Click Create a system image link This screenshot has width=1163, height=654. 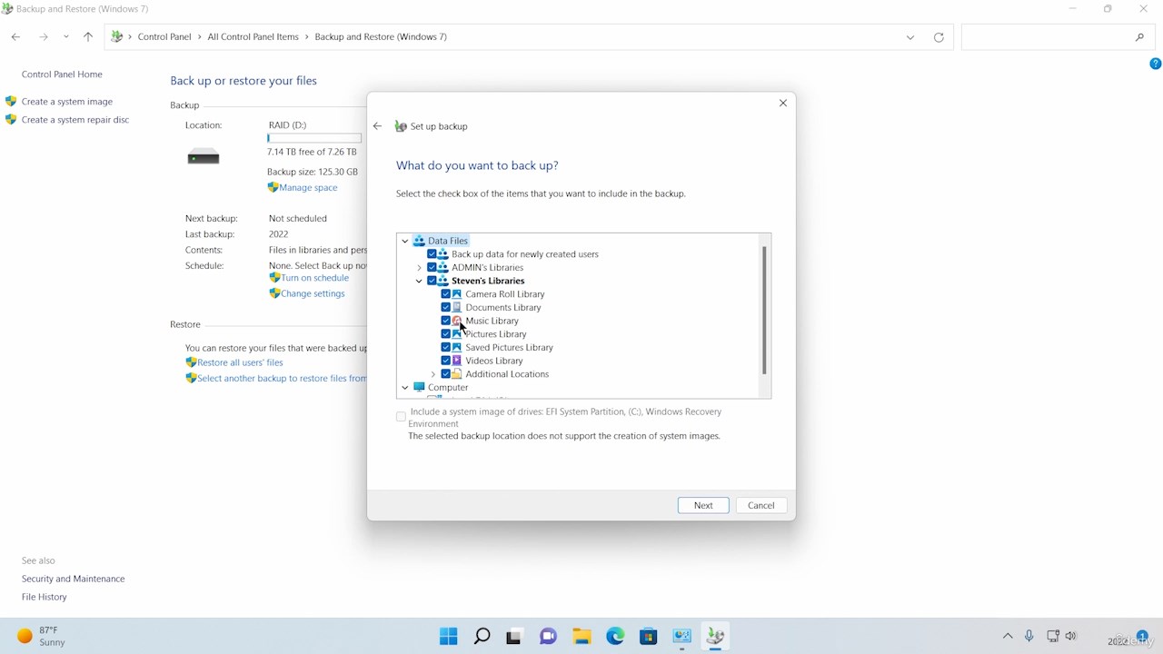click(67, 102)
